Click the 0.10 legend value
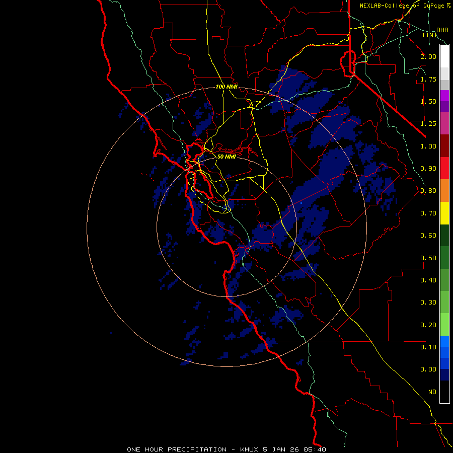 pyautogui.click(x=428, y=347)
